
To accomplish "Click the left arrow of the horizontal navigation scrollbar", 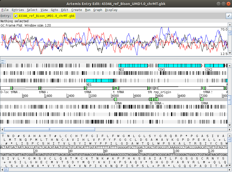I will pyautogui.click(x=2, y=130).
